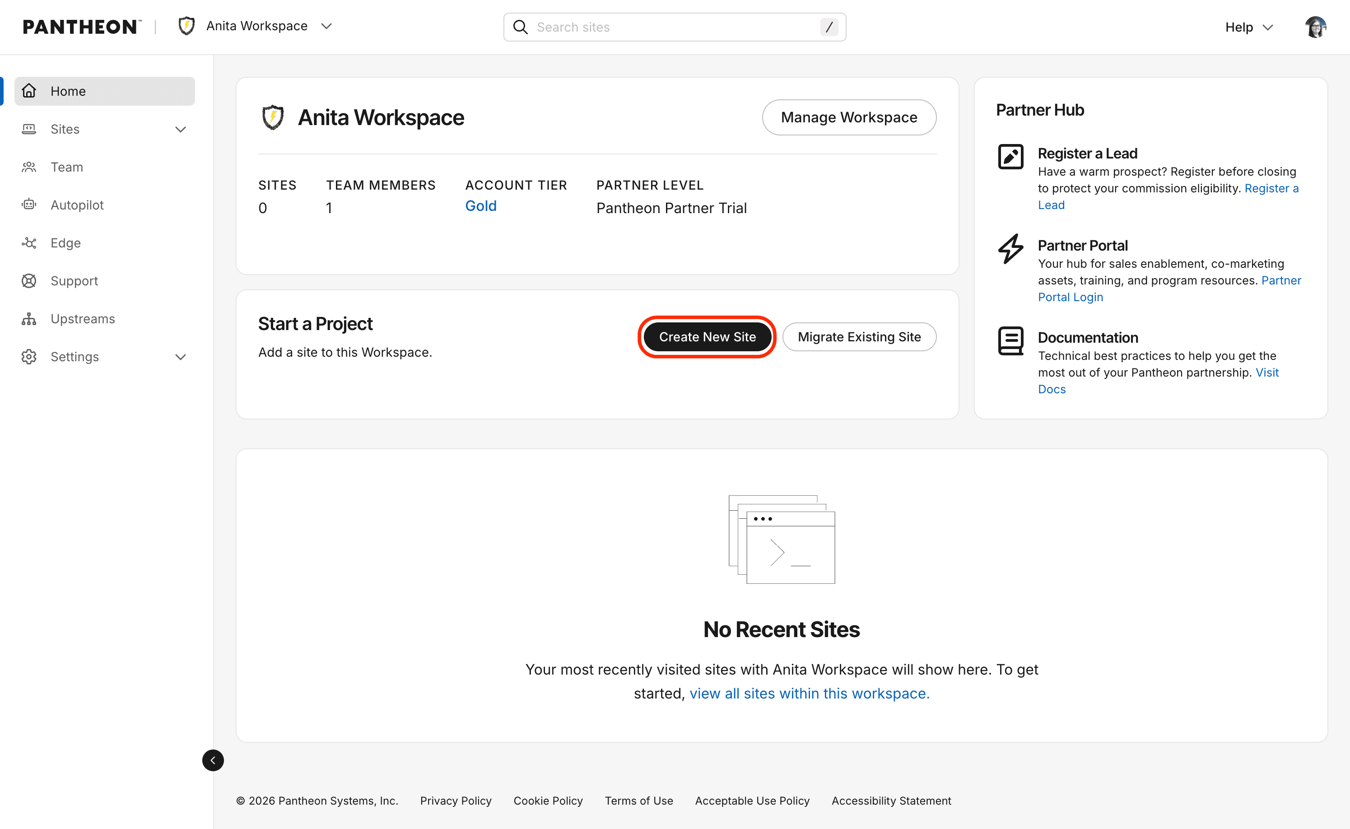Click the No Recent Sites terminal illustration
Screen dimensions: 1350x829
click(x=781, y=539)
